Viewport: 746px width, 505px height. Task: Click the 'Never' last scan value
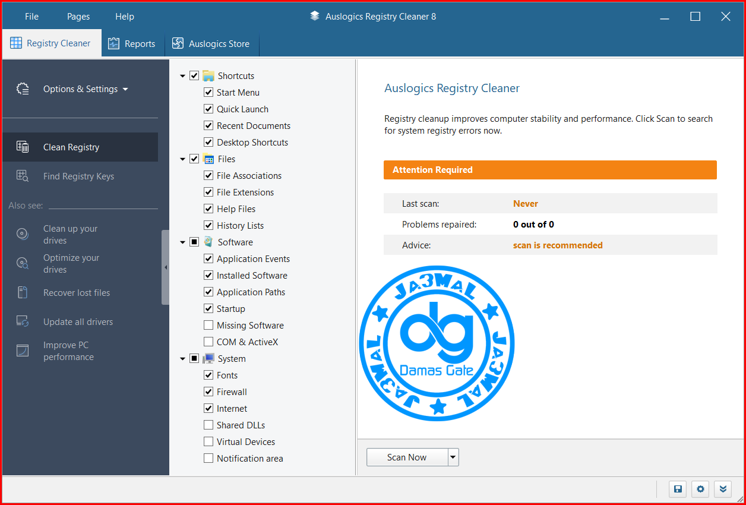(x=526, y=203)
